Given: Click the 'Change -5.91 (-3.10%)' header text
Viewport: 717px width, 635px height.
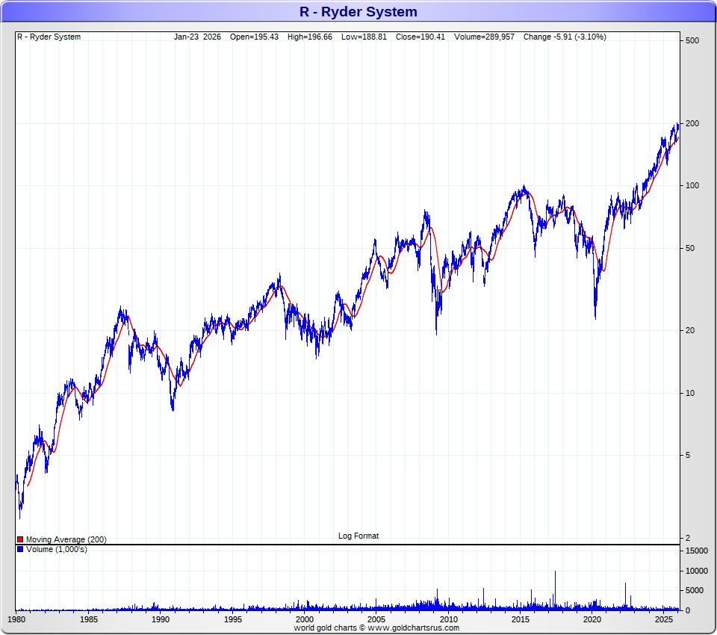Looking at the screenshot, I should point(565,37).
